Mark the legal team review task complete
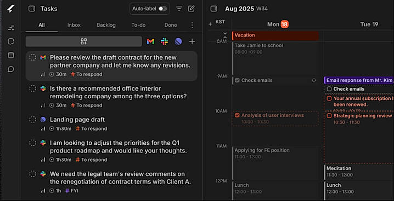 pyautogui.click(x=33, y=174)
